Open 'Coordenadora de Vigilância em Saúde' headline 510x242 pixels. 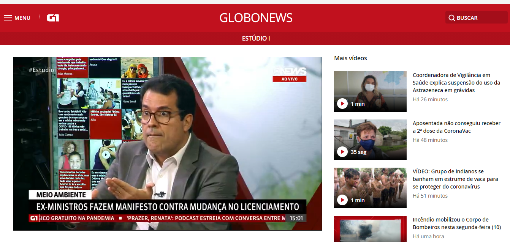click(456, 83)
